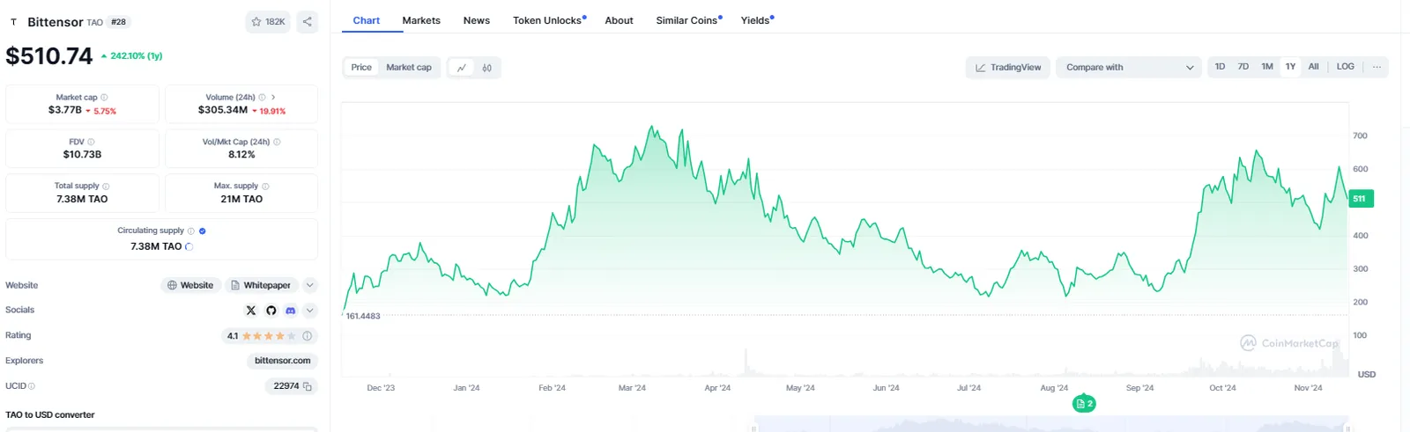Open the Token Unlocks tab
Screen dimensions: 1410x432
(x=549, y=20)
